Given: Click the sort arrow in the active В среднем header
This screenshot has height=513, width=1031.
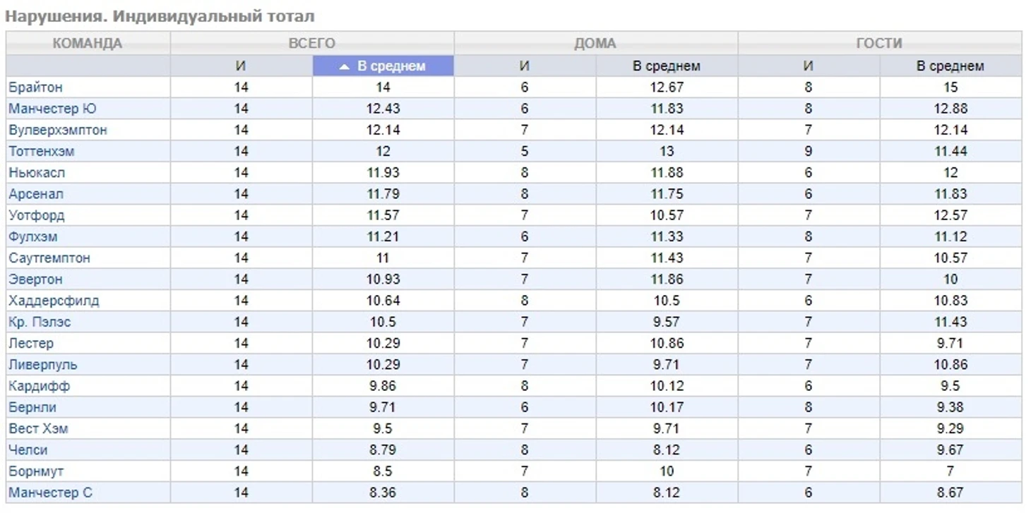Looking at the screenshot, I should point(344,66).
